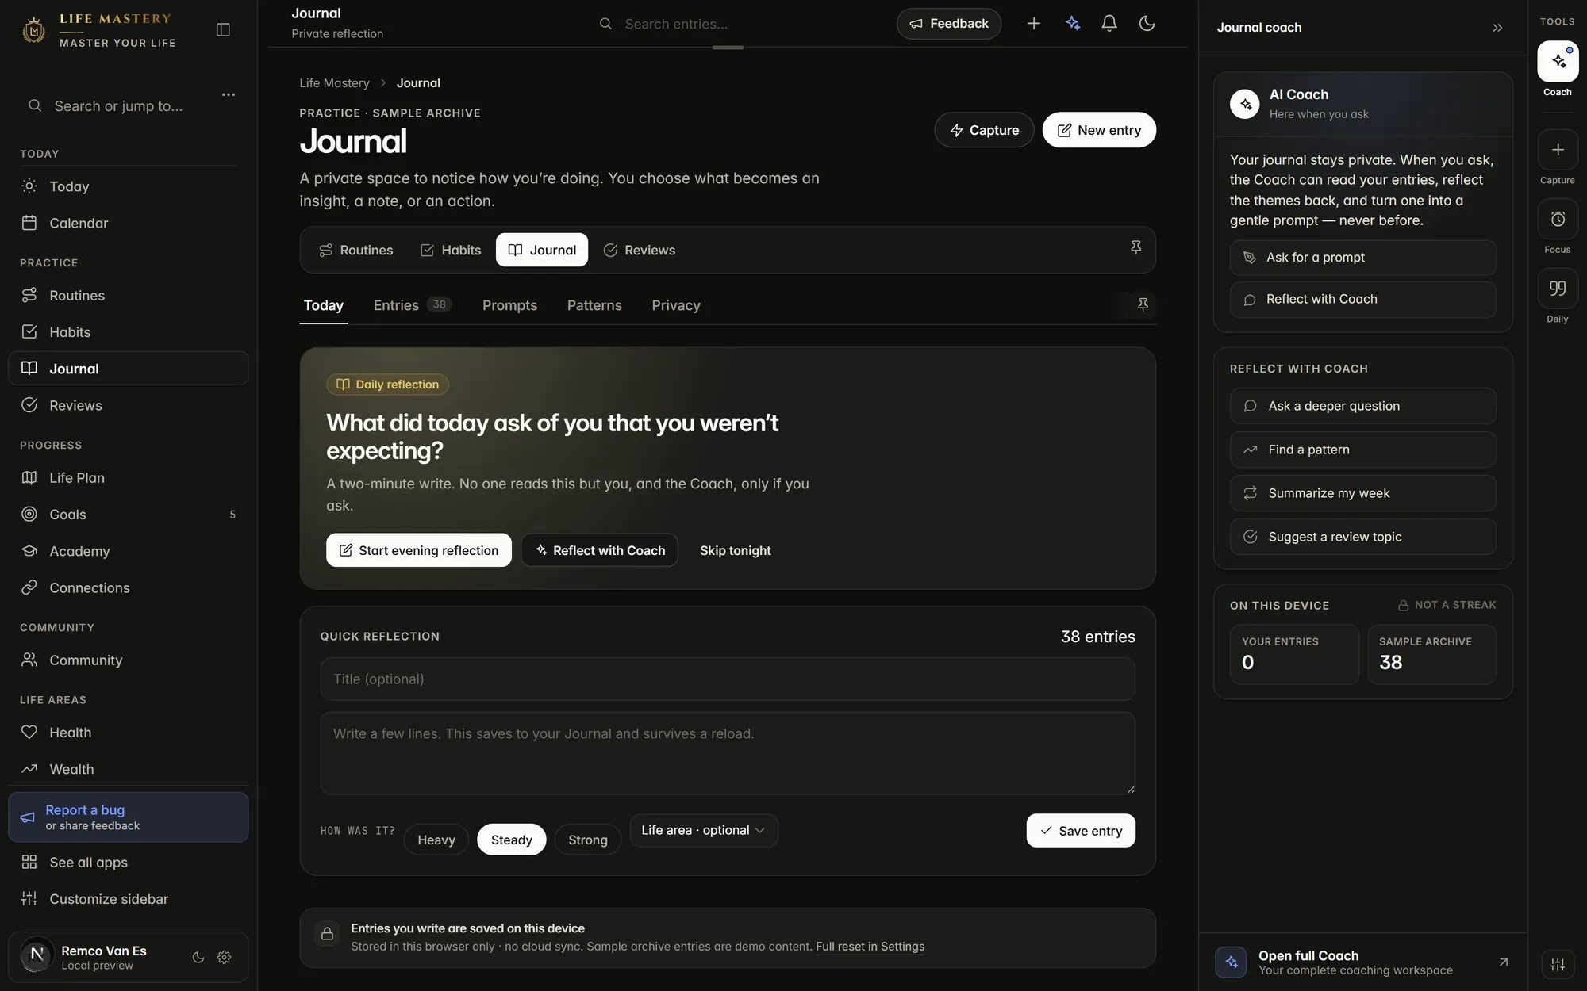This screenshot has height=991, width=1587.
Task: Open sidebar search options ellipsis menu
Action: [x=229, y=94]
